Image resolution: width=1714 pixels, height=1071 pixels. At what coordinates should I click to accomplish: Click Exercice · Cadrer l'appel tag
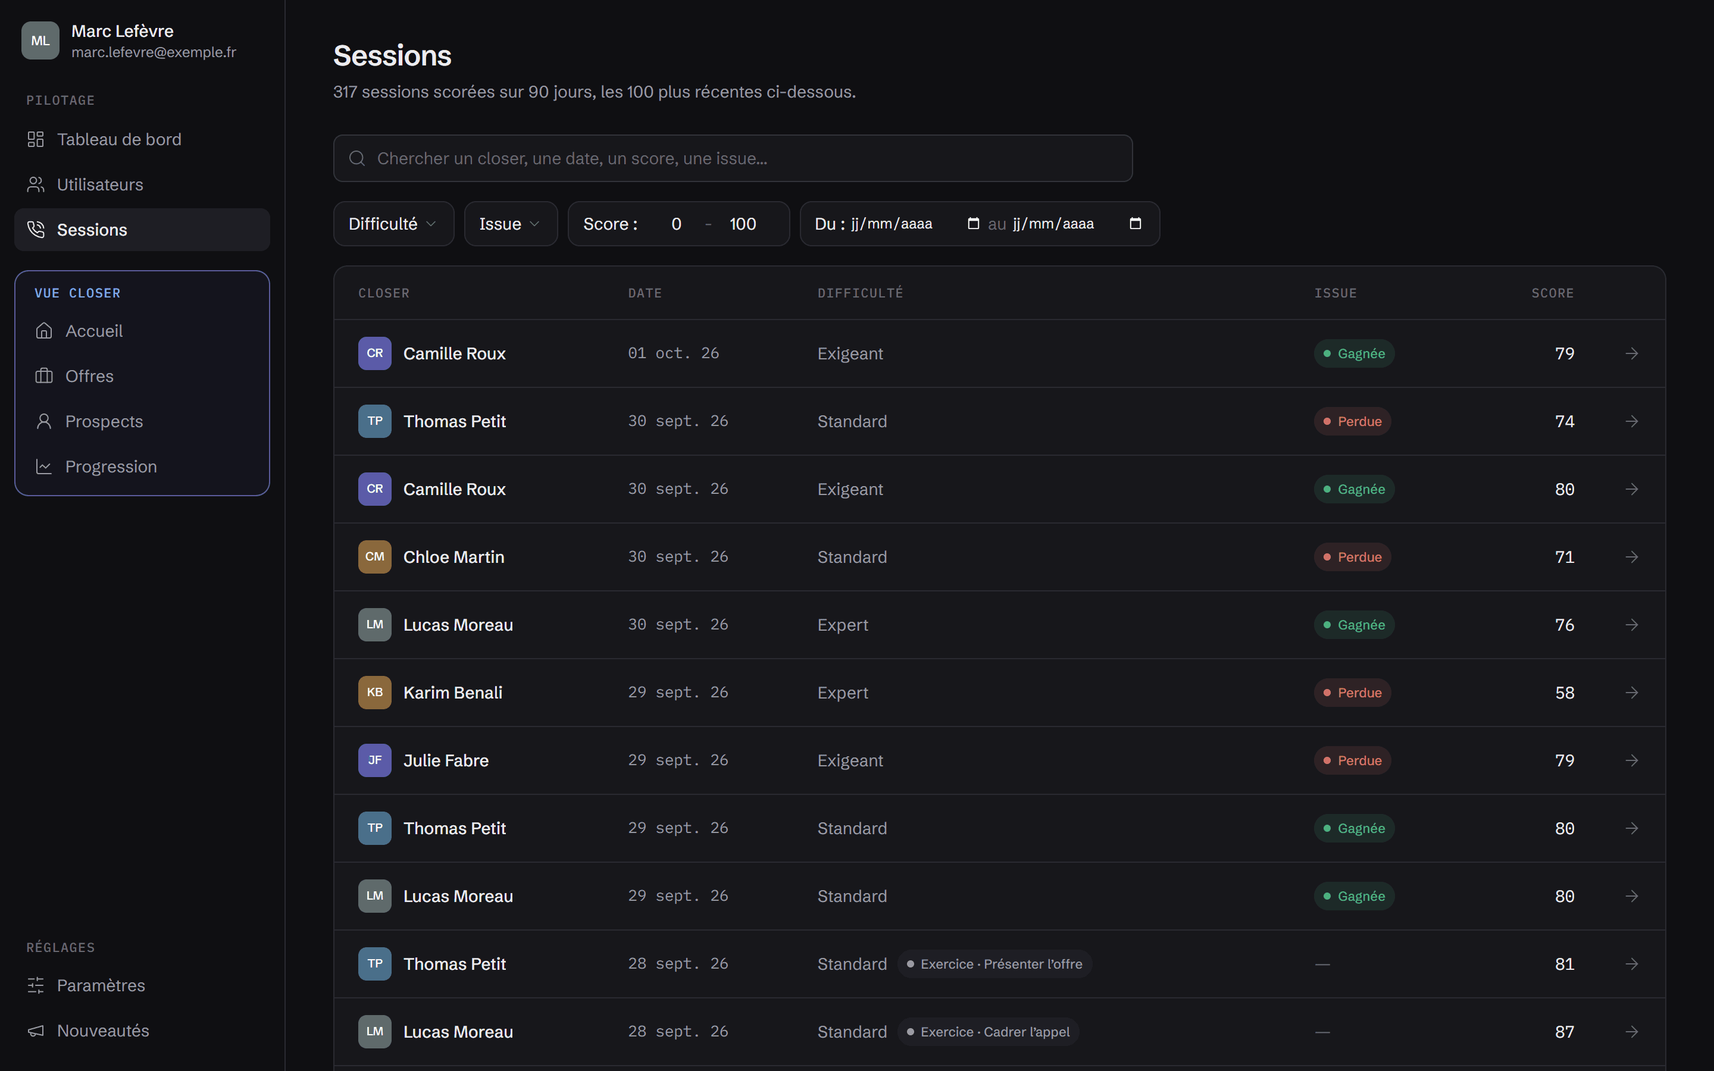pos(988,1032)
